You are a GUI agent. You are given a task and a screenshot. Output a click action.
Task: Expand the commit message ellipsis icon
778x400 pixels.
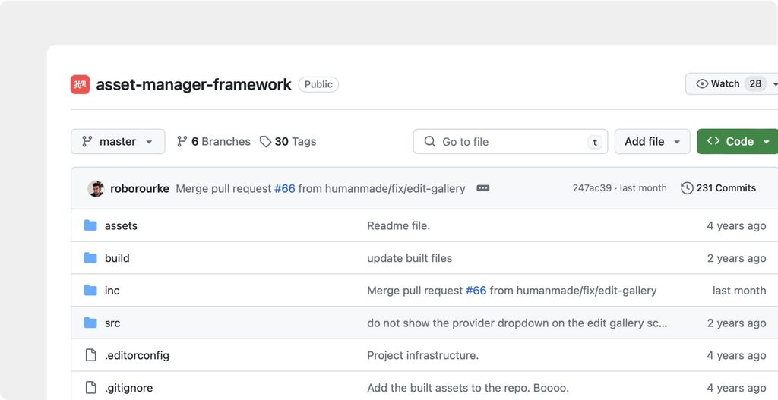[x=482, y=188]
